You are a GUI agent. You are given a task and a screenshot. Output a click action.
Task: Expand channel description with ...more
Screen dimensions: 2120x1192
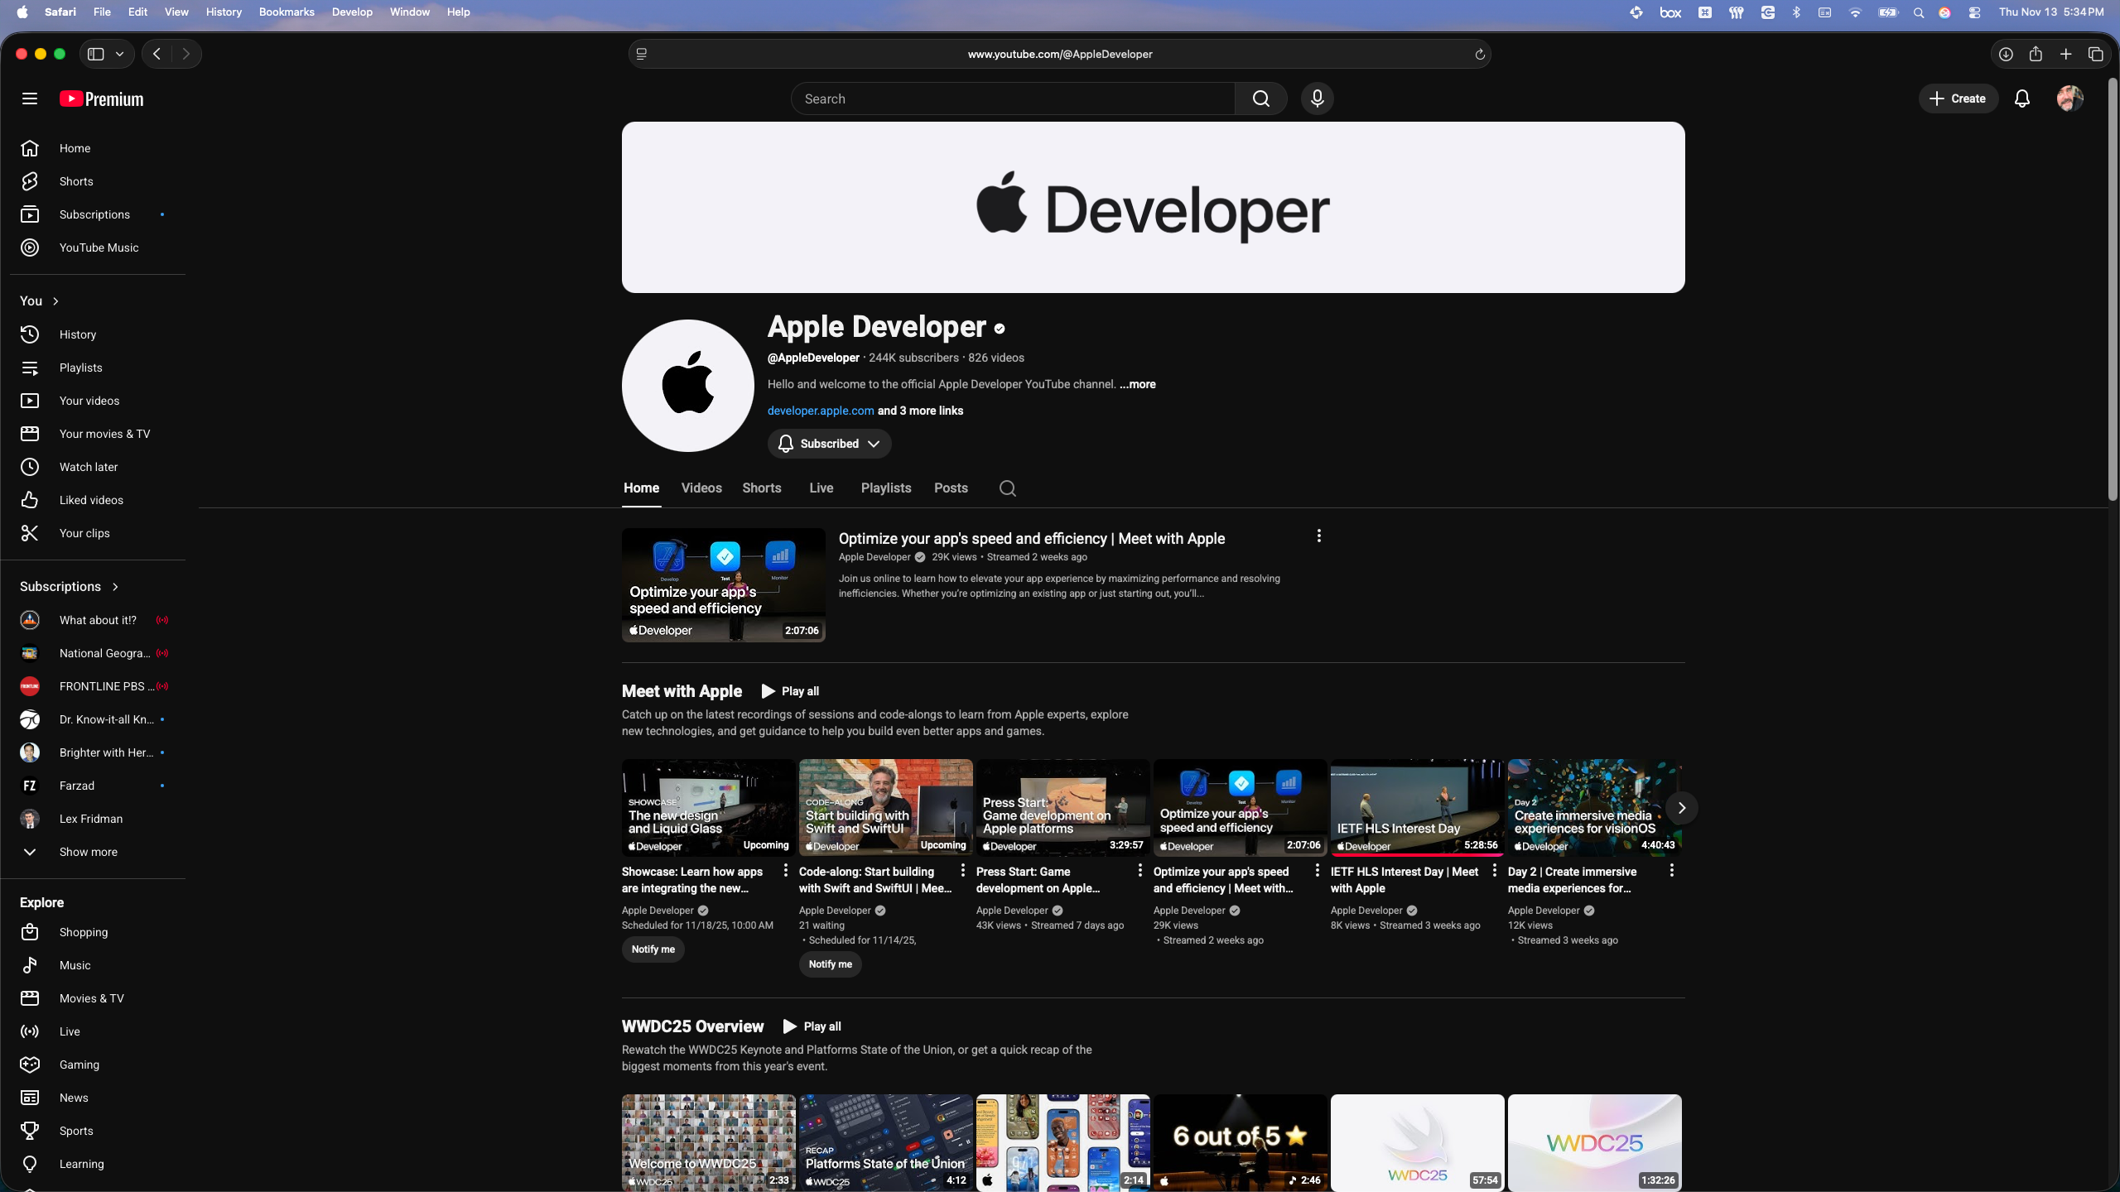pyautogui.click(x=1138, y=384)
